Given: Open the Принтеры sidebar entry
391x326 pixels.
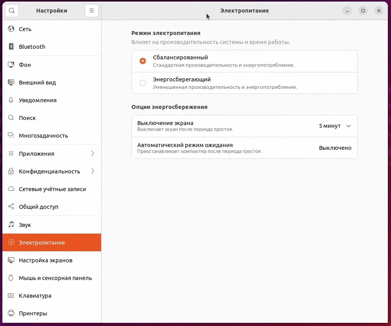Looking at the screenshot, I should tap(52, 313).
